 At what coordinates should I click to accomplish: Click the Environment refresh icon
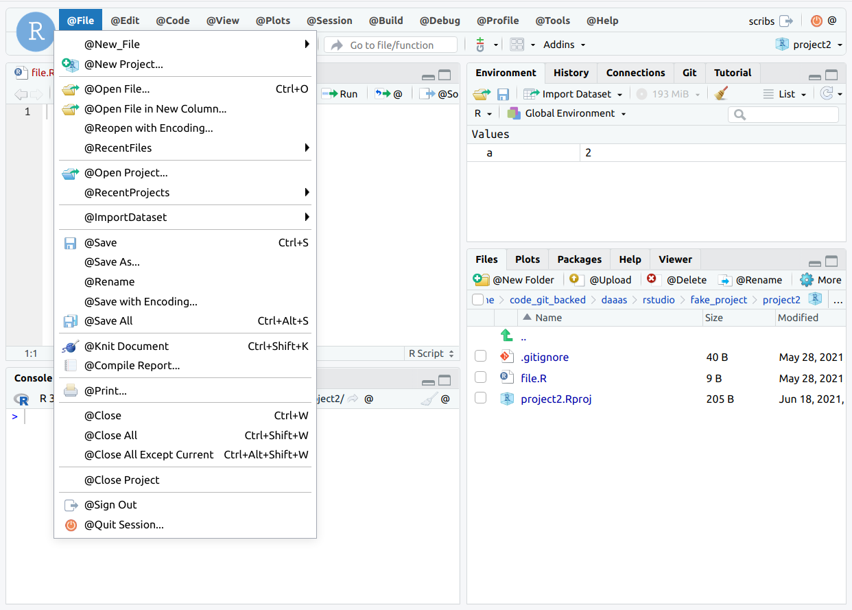[x=827, y=94]
